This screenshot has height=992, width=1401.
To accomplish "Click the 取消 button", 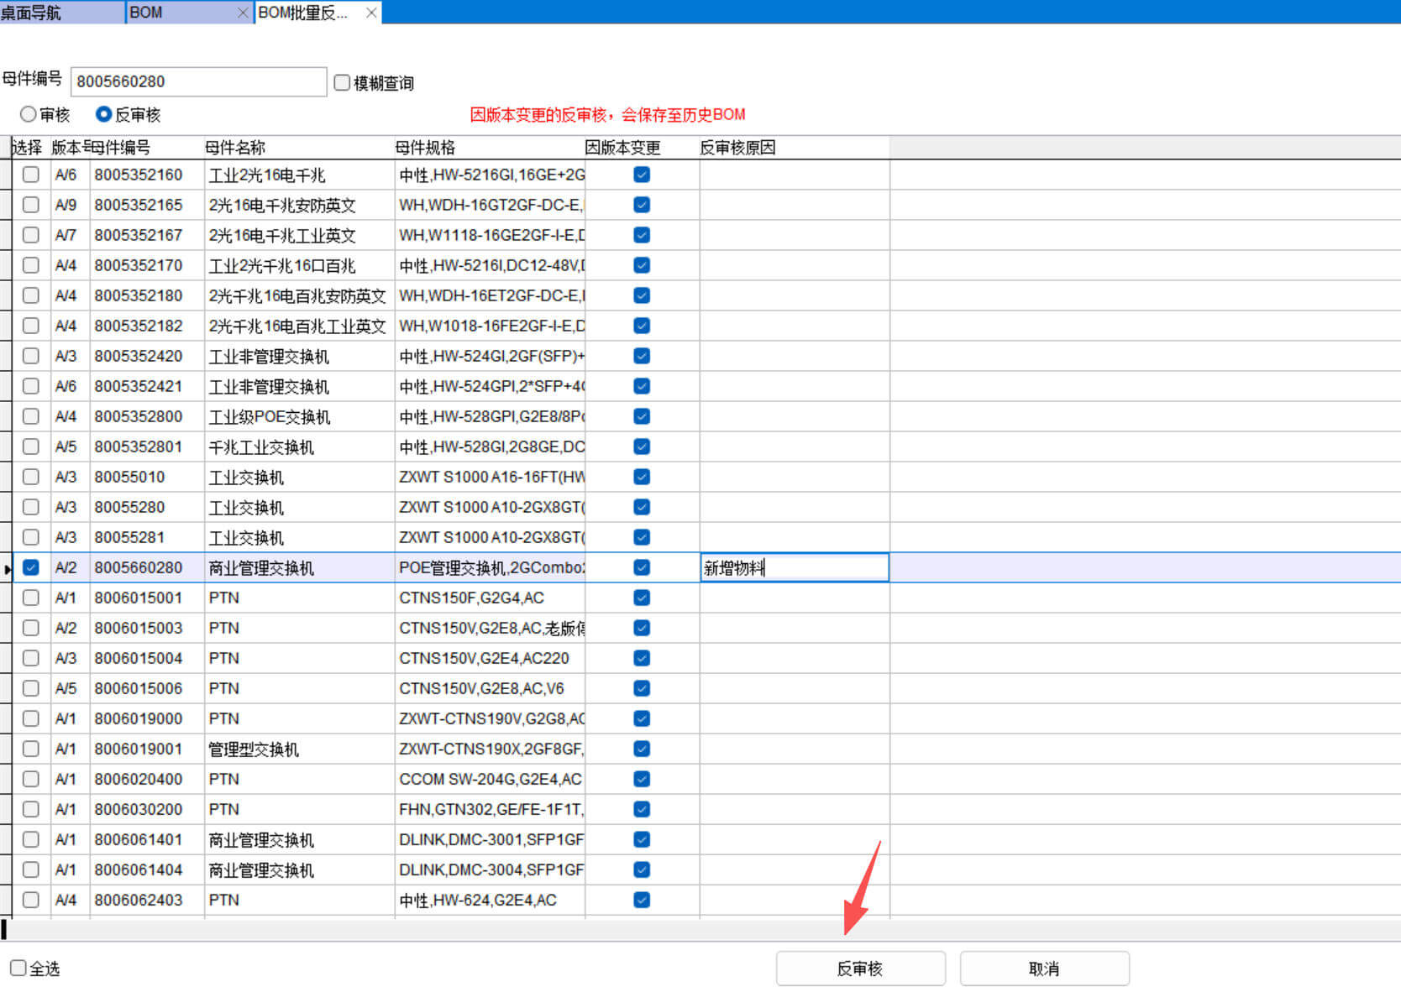I will pyautogui.click(x=1044, y=969).
